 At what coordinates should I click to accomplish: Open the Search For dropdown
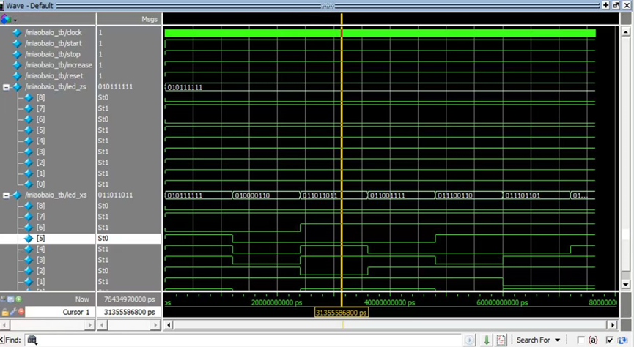[538, 340]
